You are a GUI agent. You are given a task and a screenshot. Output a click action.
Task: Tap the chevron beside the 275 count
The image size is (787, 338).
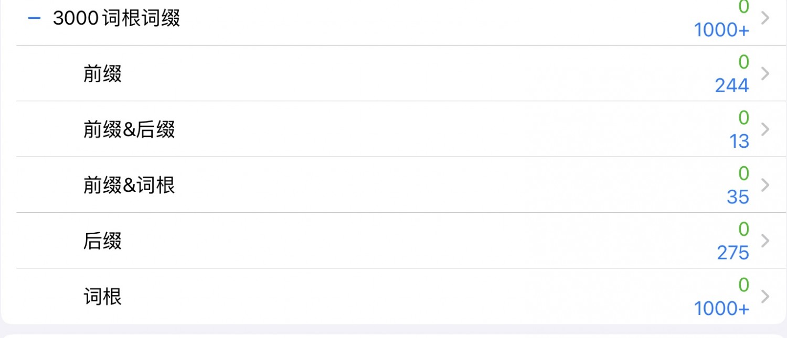tap(765, 241)
